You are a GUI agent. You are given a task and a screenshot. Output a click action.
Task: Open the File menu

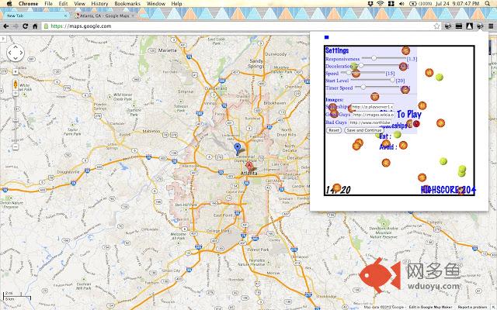pos(48,3)
